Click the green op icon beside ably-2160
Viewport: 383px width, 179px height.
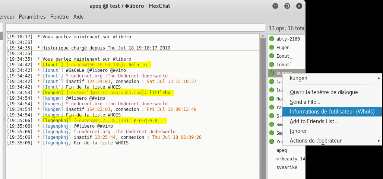pos(271,39)
